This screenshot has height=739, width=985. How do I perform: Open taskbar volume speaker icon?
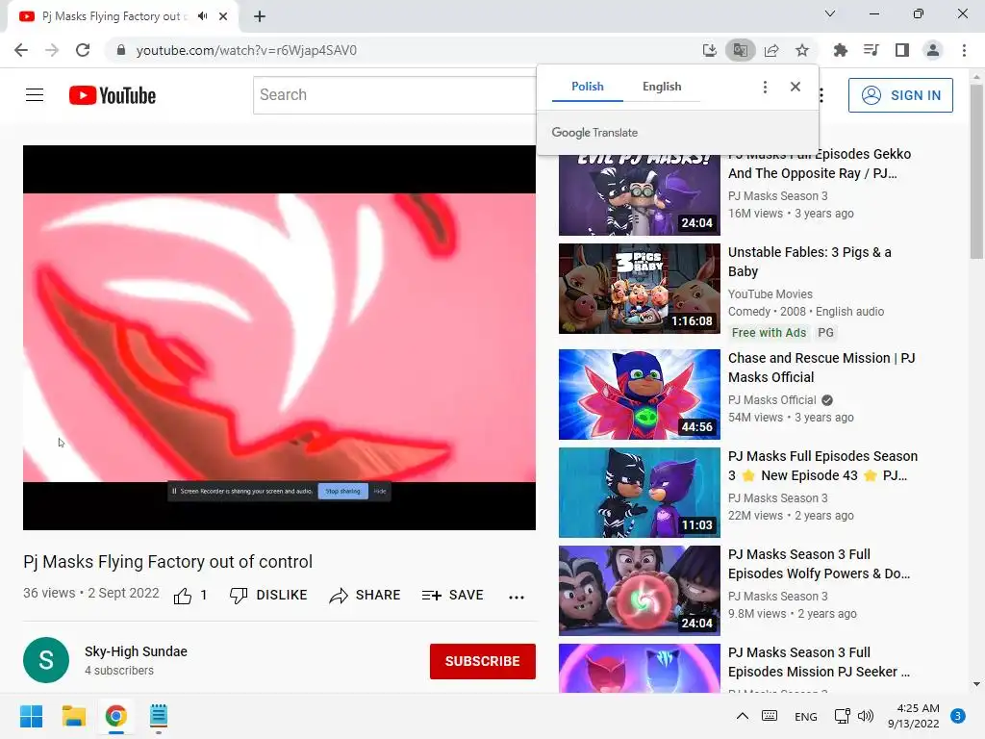866,716
